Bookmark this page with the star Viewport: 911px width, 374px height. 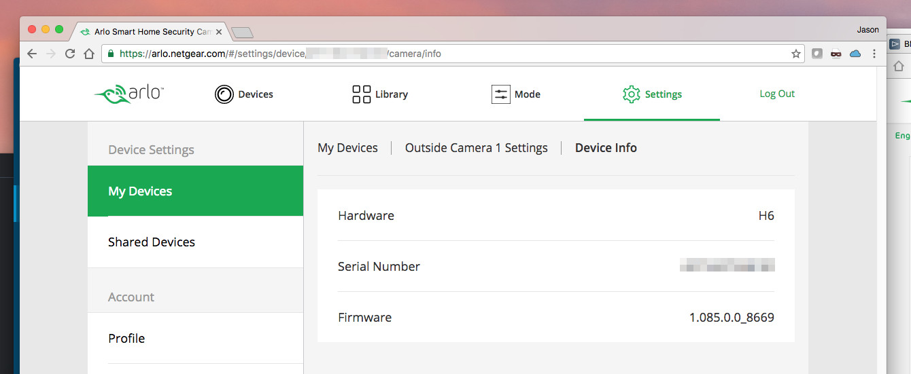coord(796,54)
